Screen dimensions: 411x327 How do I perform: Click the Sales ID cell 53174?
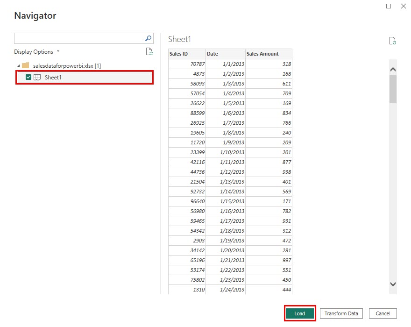click(187, 270)
